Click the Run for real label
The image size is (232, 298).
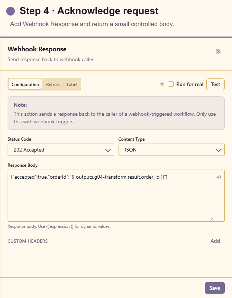coord(190,84)
